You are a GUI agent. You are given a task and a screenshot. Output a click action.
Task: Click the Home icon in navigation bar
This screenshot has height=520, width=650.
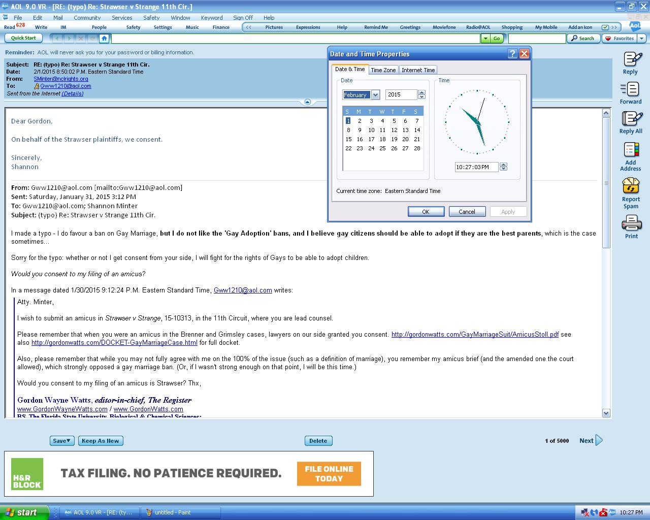(104, 38)
